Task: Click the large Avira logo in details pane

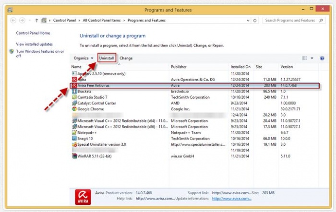Action: tap(83, 197)
